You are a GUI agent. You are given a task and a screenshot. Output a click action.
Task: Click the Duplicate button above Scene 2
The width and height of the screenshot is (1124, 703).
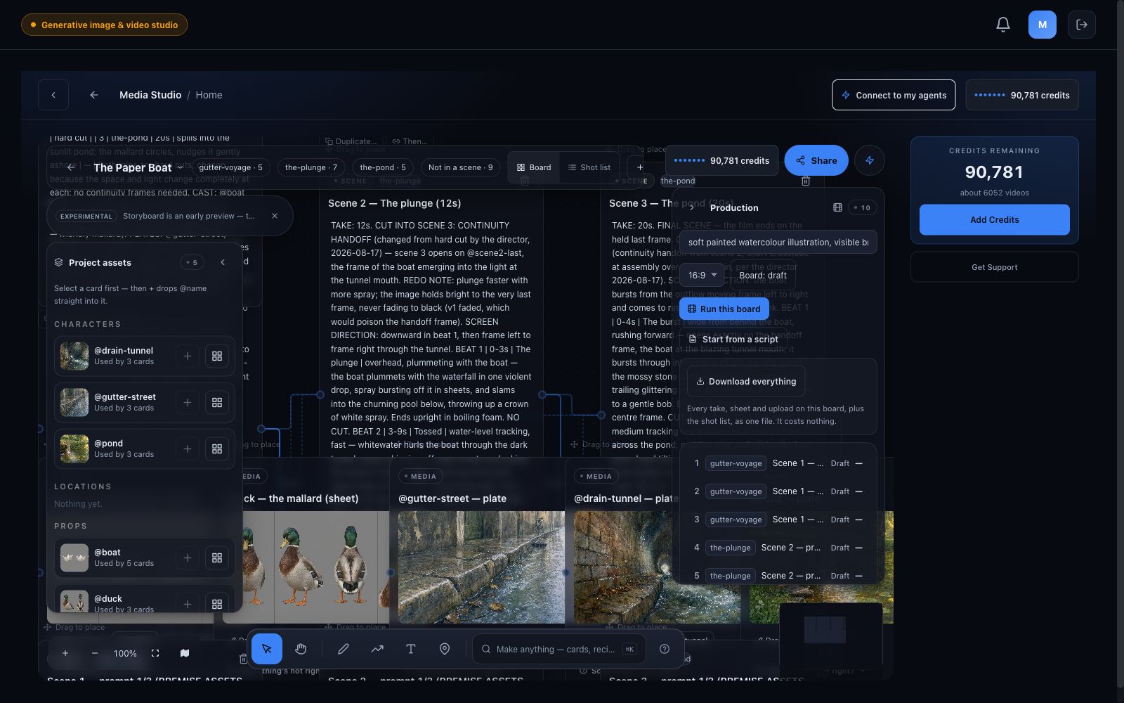coord(351,141)
